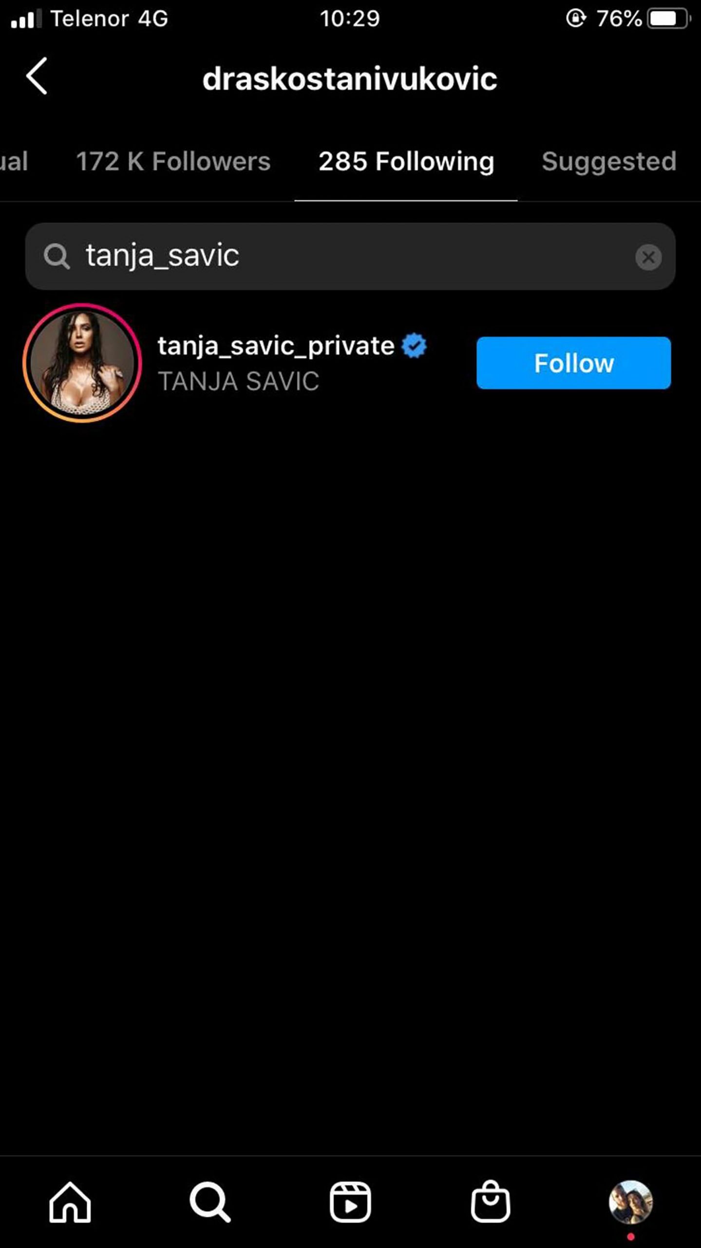Open the Shop bag icon
Image resolution: width=701 pixels, height=1248 pixels.
coord(490,1201)
